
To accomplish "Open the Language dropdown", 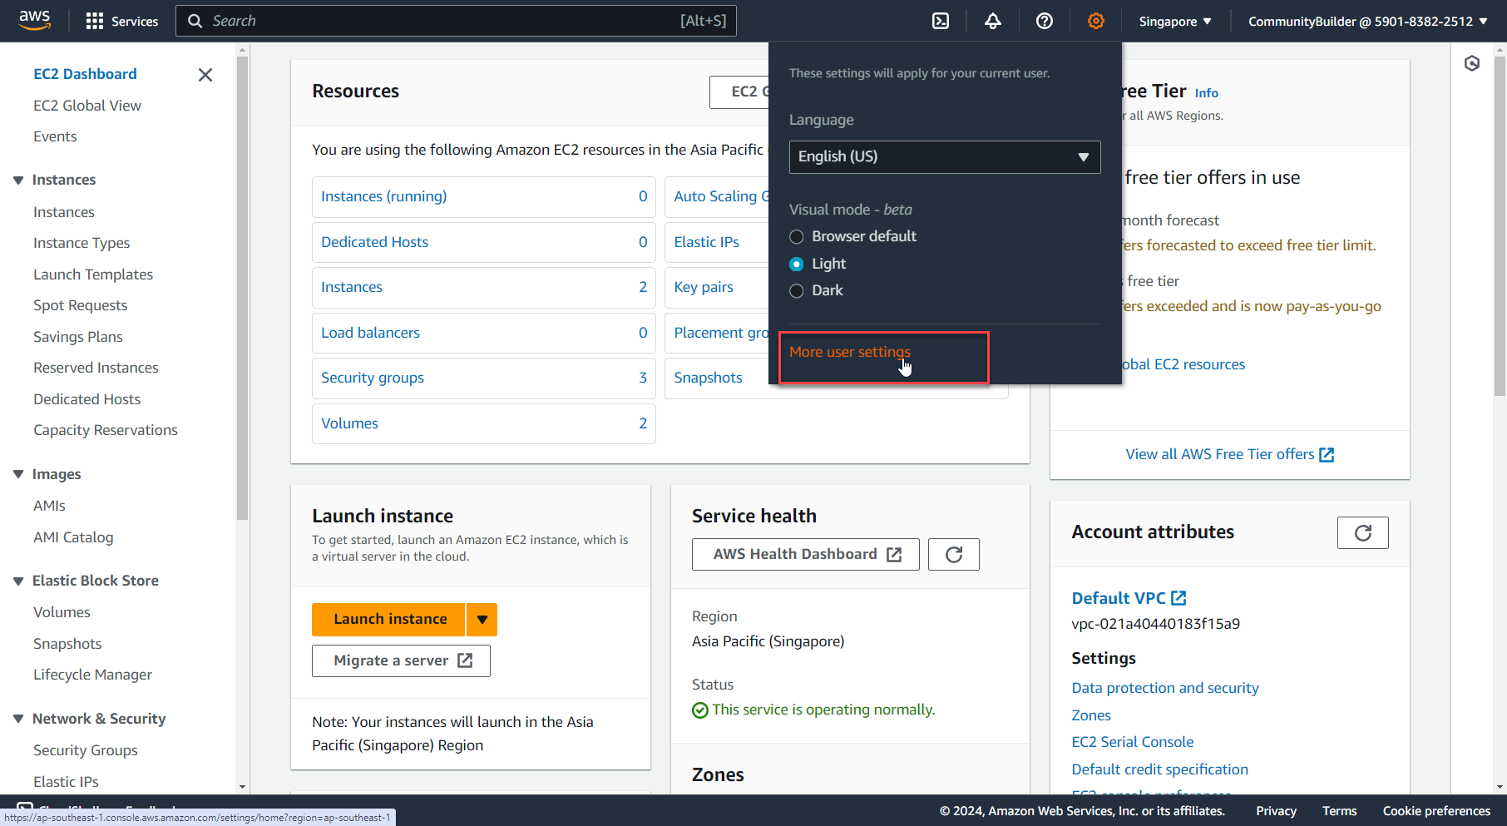I will [x=944, y=157].
